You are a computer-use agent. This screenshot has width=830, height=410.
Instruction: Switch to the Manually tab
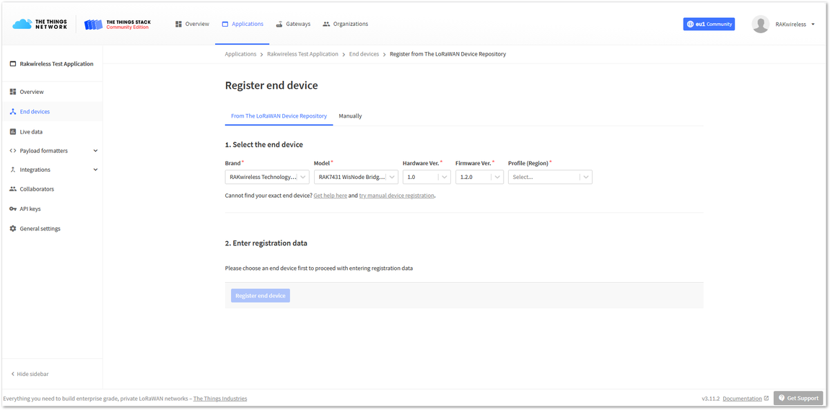[351, 116]
